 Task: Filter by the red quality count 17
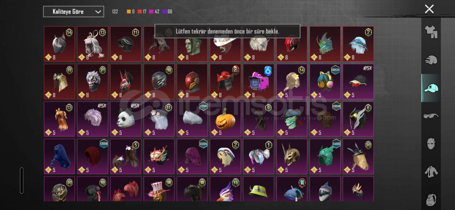tap(142, 12)
